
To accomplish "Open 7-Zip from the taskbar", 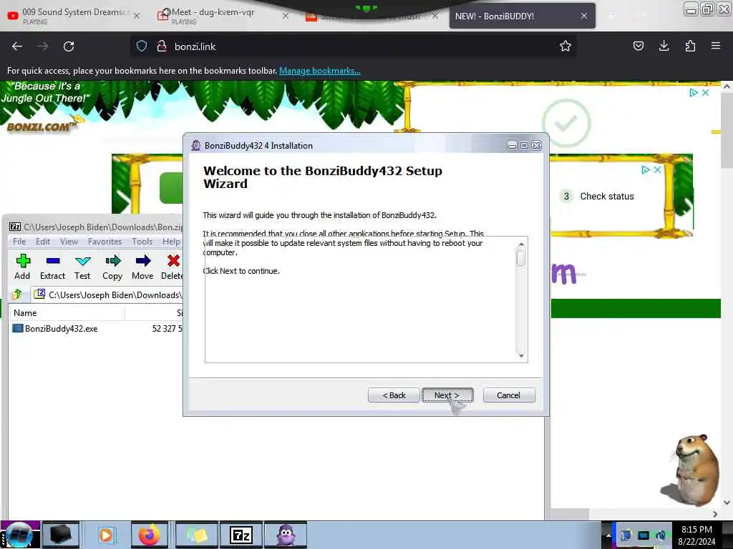I will point(241,535).
